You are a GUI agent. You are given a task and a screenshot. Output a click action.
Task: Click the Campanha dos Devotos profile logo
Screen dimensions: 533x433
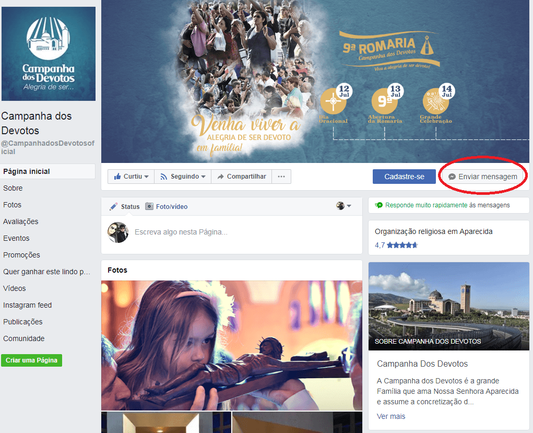point(49,54)
